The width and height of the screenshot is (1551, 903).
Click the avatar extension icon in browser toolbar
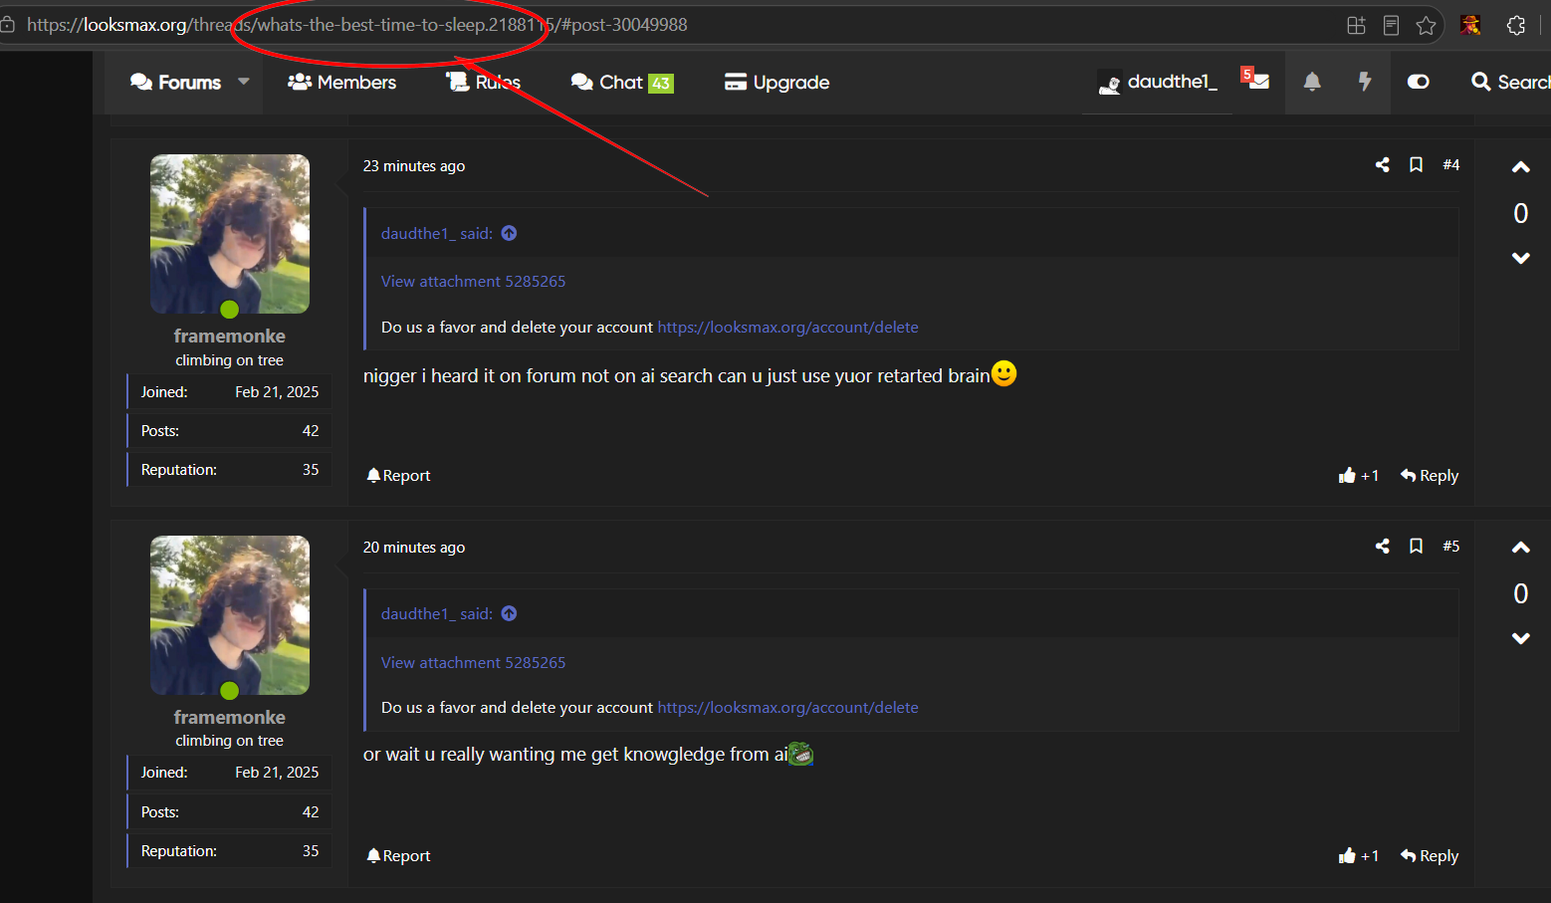point(1470,26)
